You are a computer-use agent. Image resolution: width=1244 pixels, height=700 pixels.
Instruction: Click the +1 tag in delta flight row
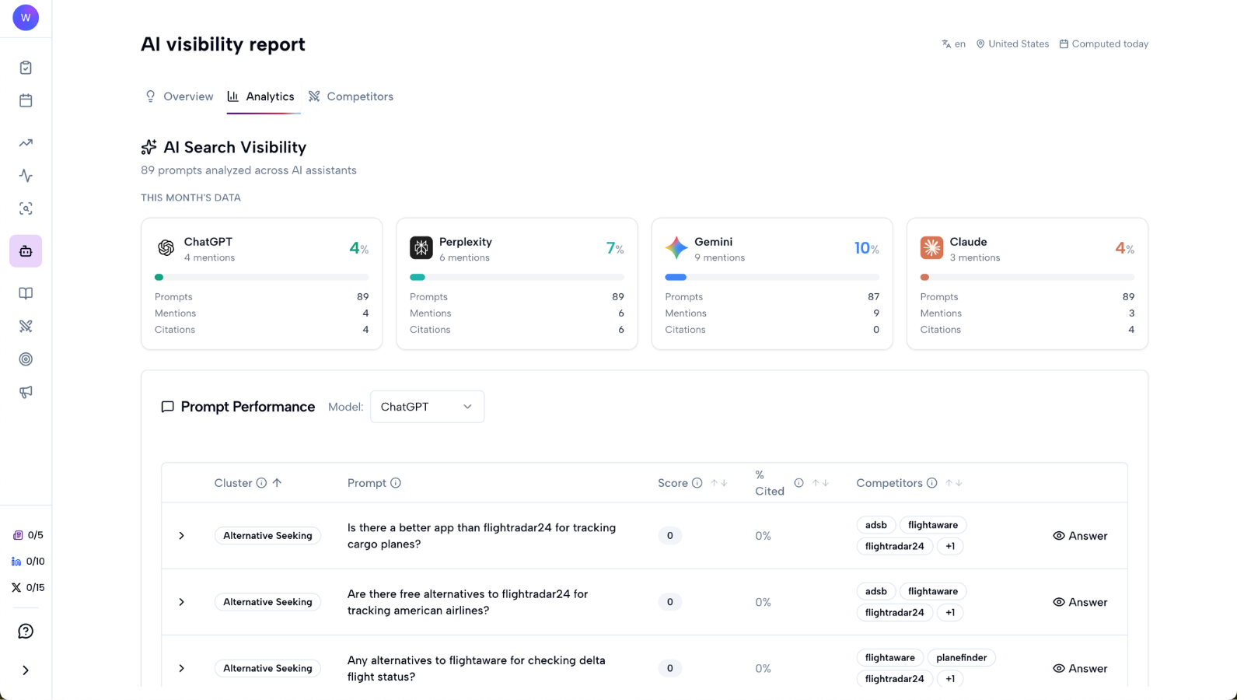tap(950, 679)
